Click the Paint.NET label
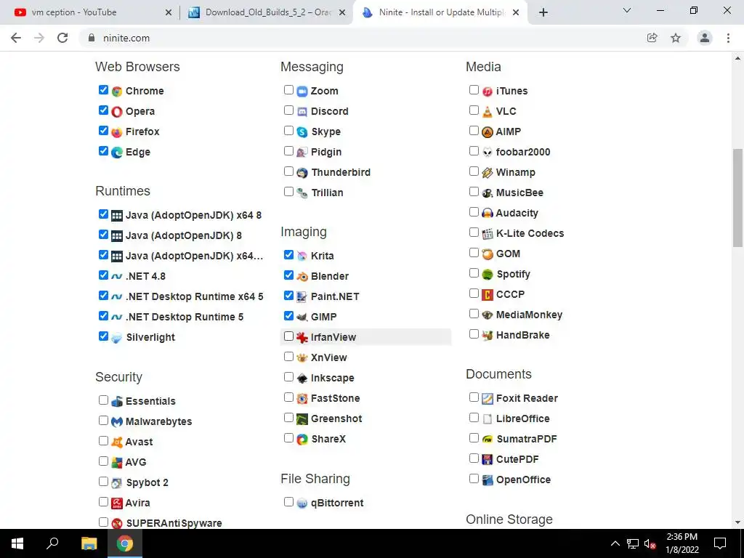 click(335, 296)
